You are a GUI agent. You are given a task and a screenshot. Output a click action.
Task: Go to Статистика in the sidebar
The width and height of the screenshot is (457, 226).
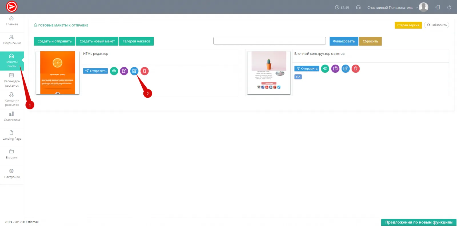click(x=12, y=117)
